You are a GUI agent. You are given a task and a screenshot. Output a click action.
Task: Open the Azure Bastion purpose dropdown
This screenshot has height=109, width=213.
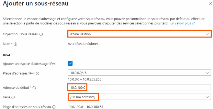pos(139,34)
